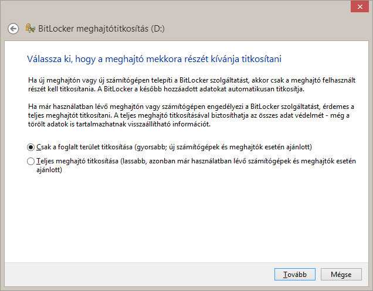Cancel with the Mégse button
The height and width of the screenshot is (291, 373).
tap(341, 275)
